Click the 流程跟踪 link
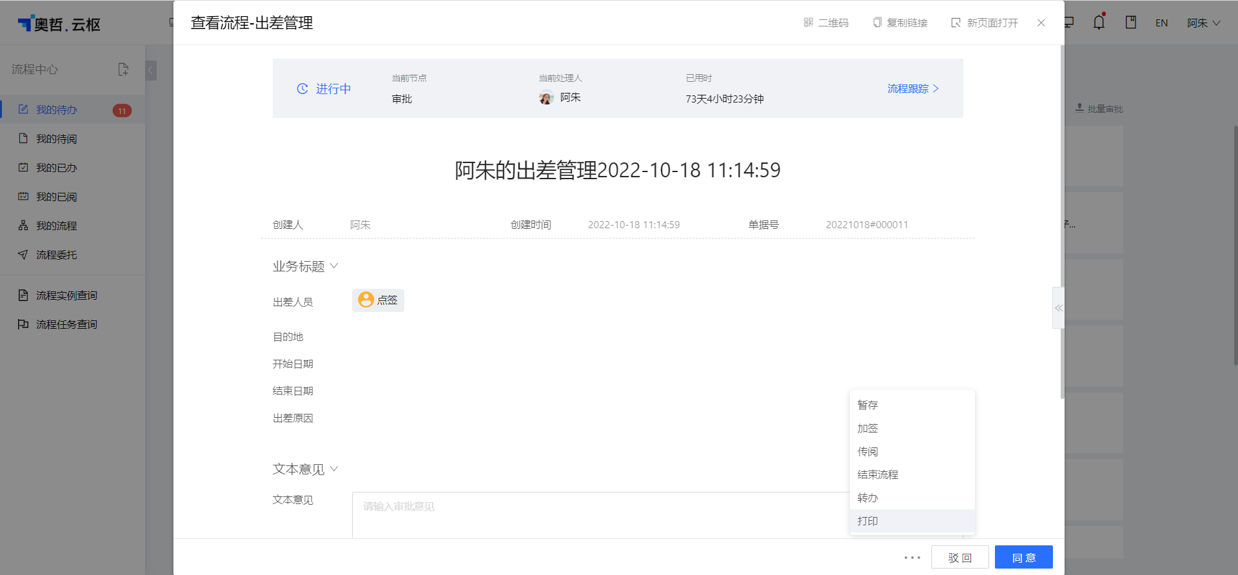The width and height of the screenshot is (1238, 575). (913, 88)
